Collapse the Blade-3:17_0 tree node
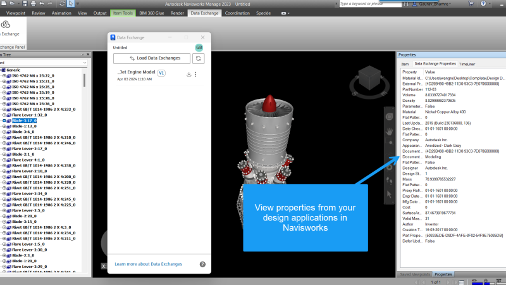Viewport: 506px width, 285px height. pyautogui.click(x=4, y=120)
